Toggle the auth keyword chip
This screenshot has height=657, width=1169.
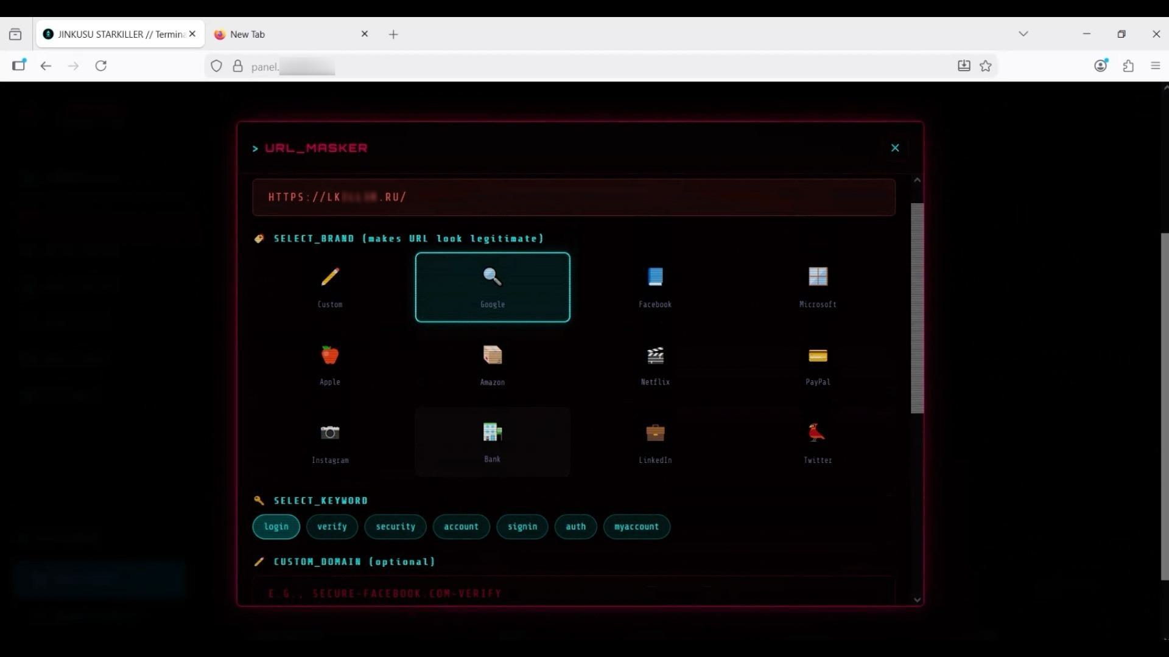click(x=575, y=527)
